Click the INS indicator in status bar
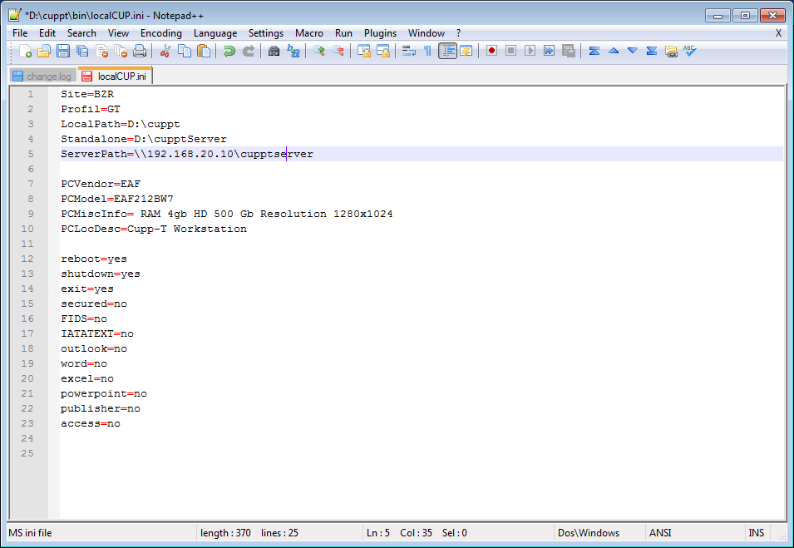 pos(756,533)
